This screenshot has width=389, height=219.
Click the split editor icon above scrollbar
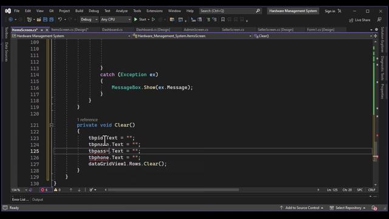(x=376, y=36)
